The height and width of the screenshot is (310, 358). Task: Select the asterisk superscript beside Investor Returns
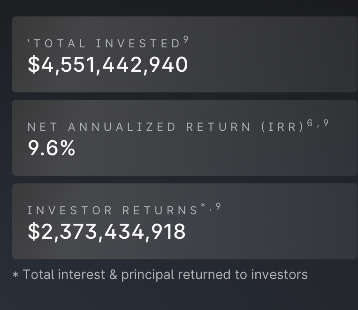(x=203, y=205)
